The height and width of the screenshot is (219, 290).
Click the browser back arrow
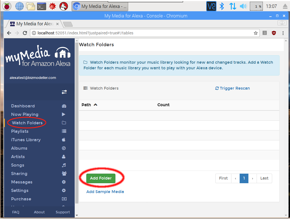(x=9, y=33)
